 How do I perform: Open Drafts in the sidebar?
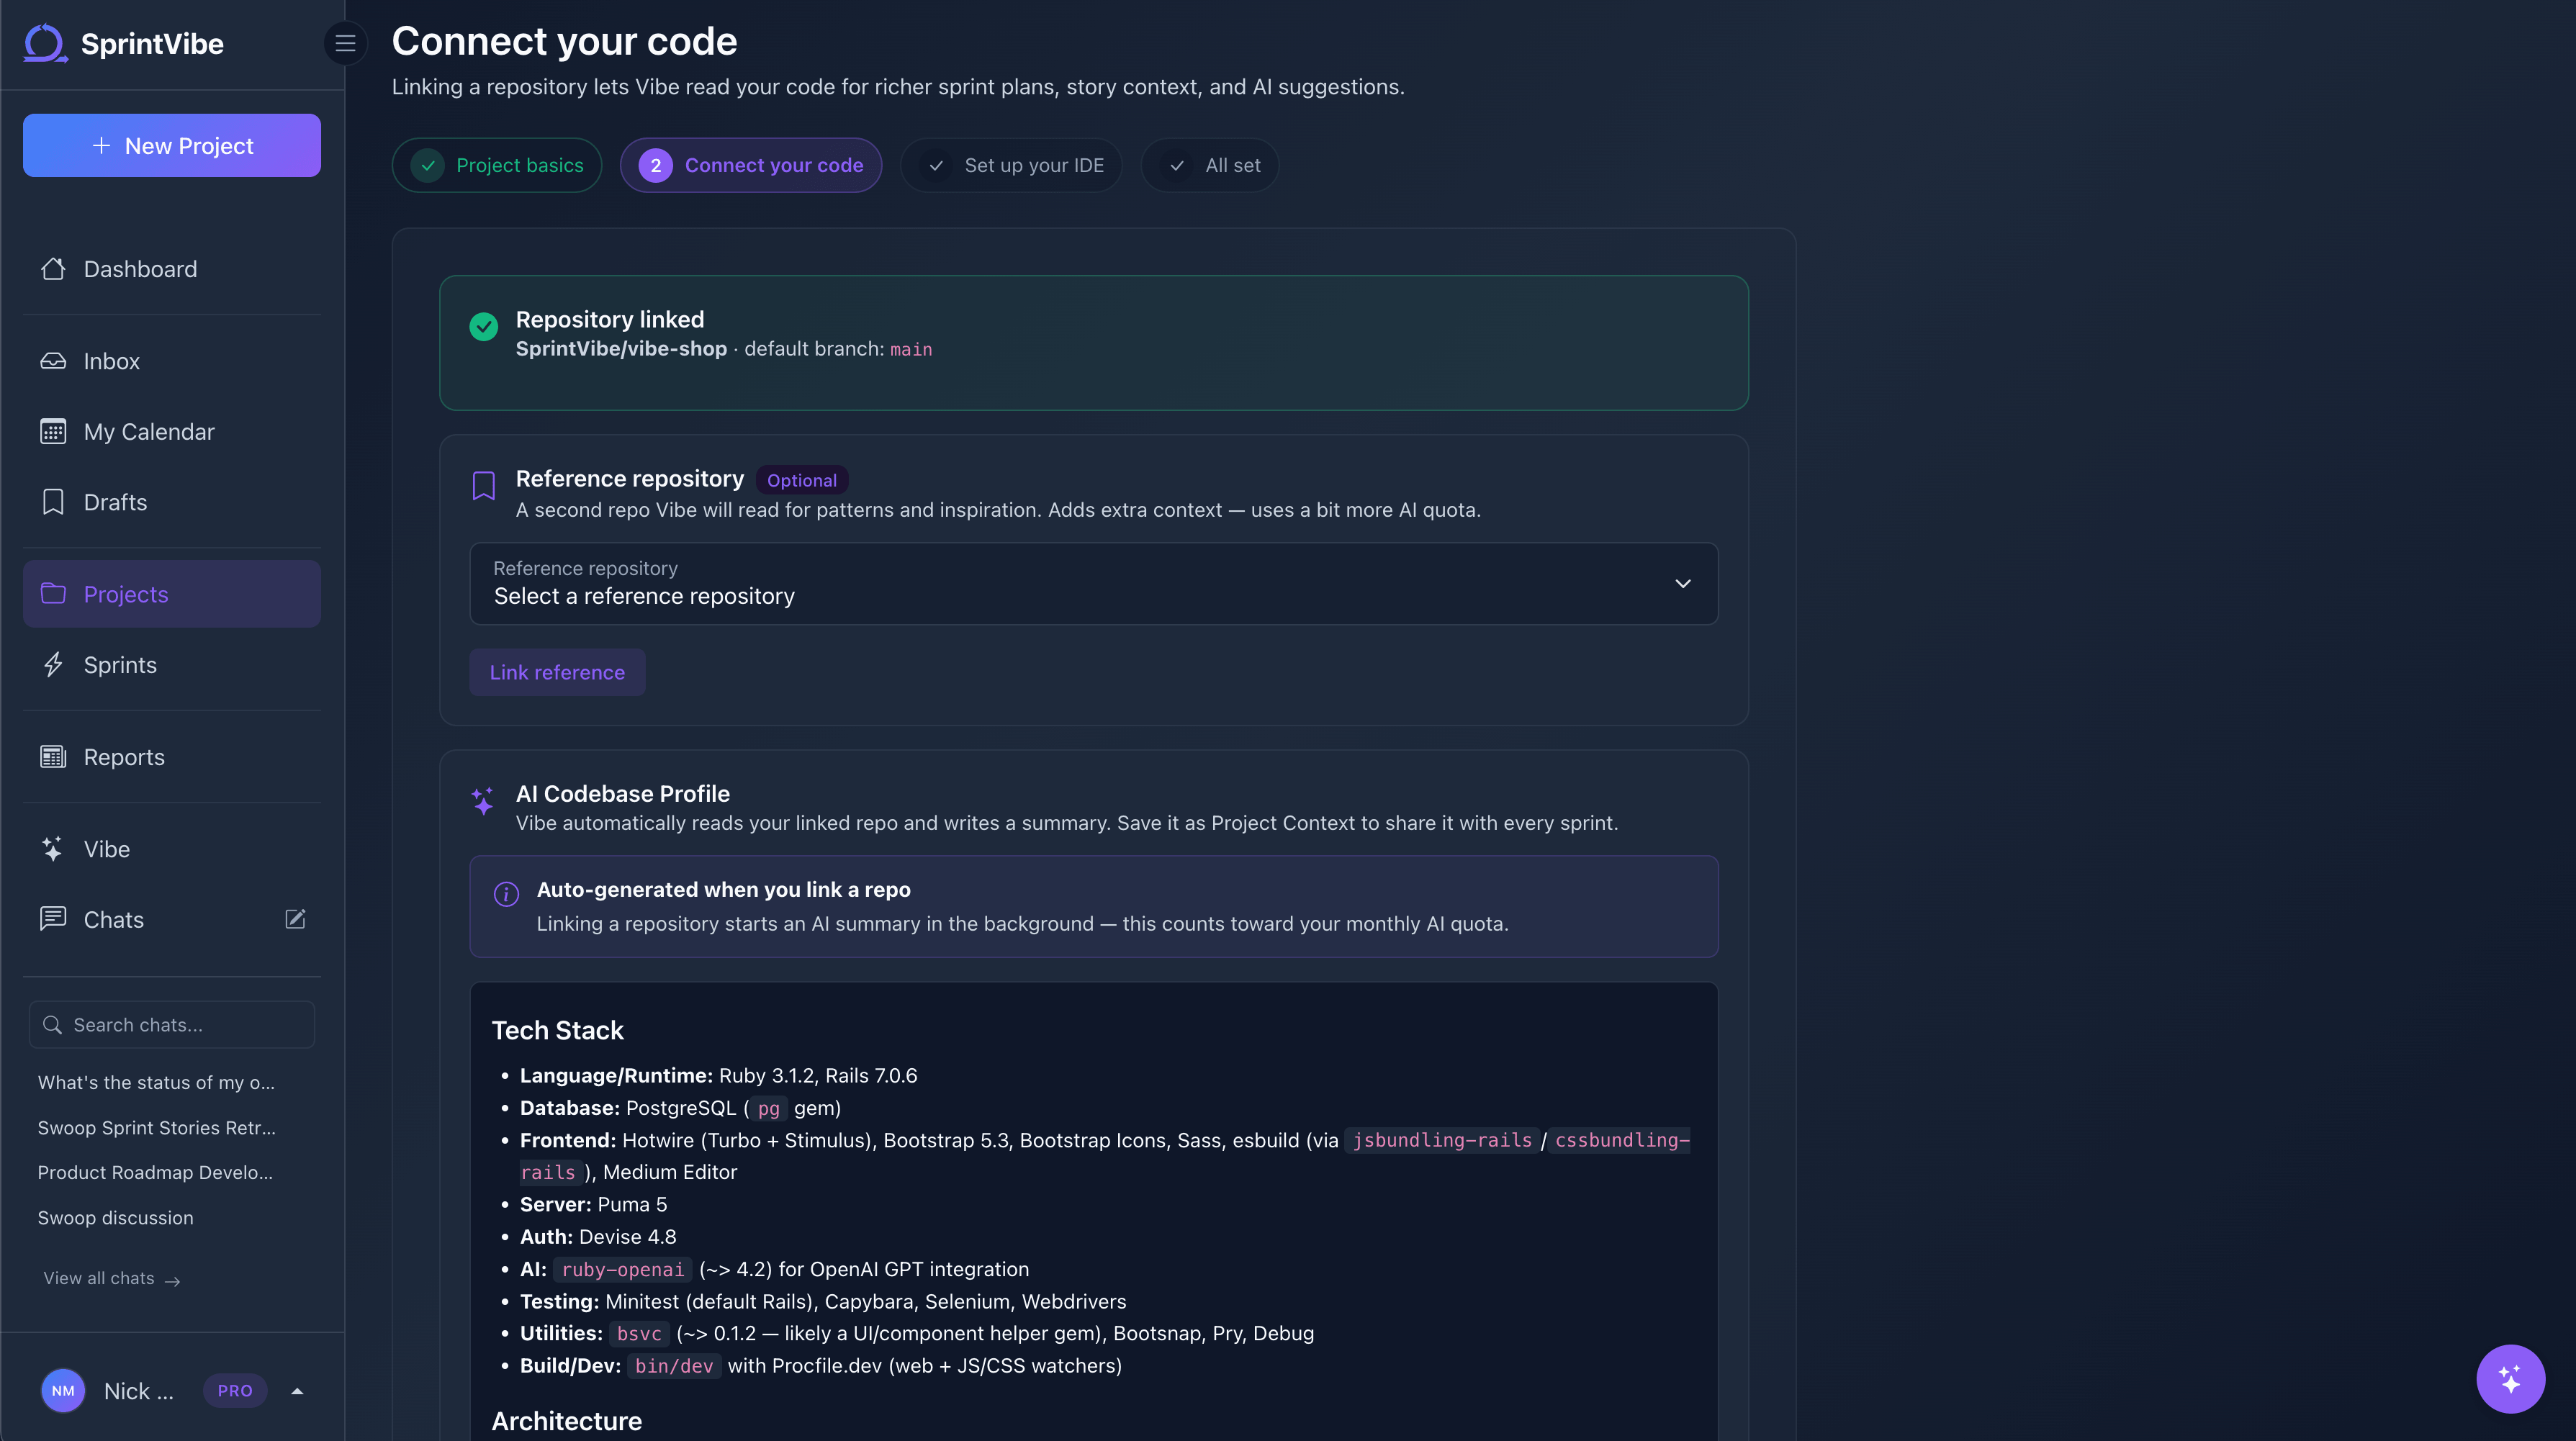(172, 502)
